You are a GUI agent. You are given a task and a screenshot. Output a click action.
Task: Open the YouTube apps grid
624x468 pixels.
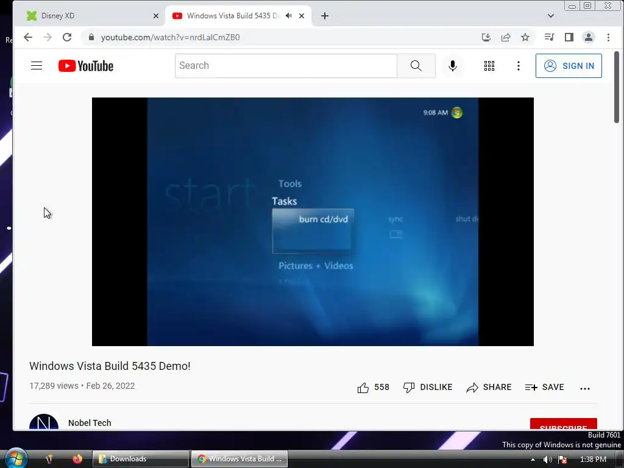click(489, 66)
